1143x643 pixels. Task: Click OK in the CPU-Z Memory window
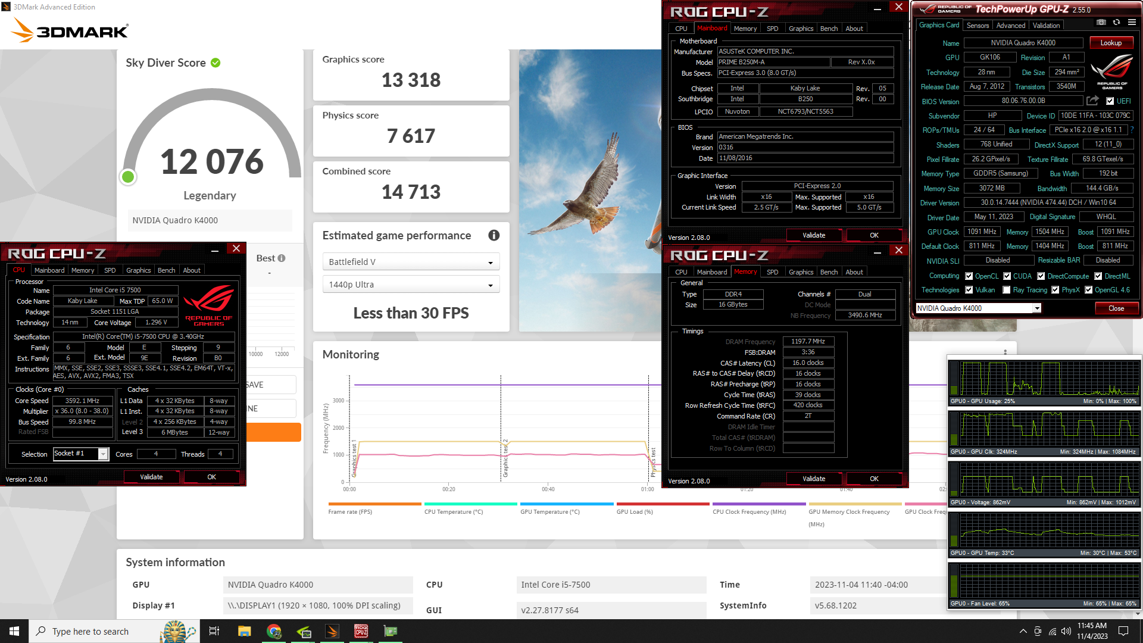click(x=874, y=479)
